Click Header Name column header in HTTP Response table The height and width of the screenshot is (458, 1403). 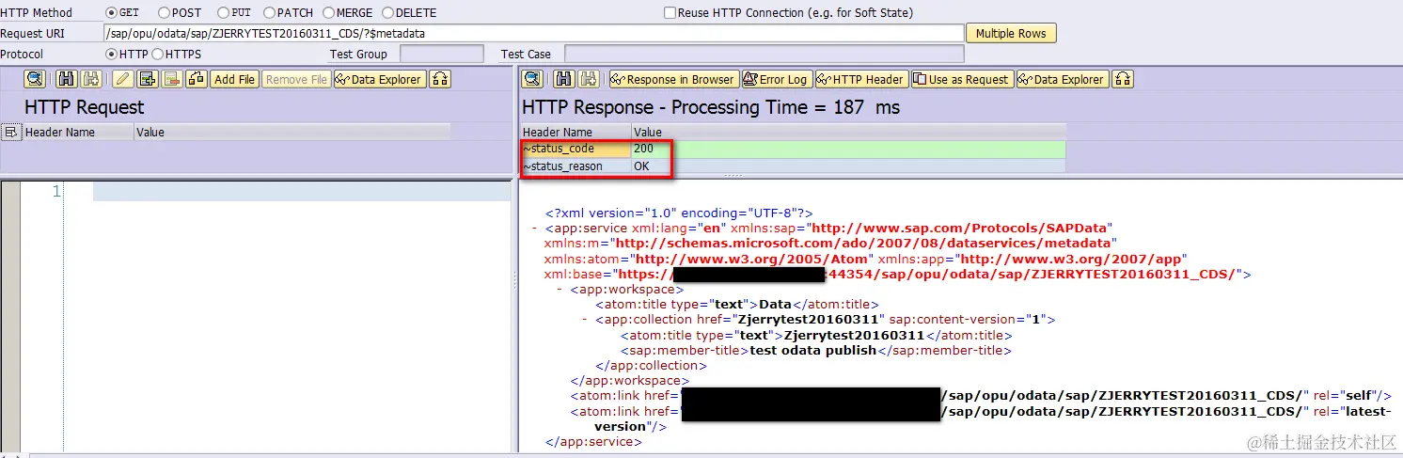click(x=575, y=133)
